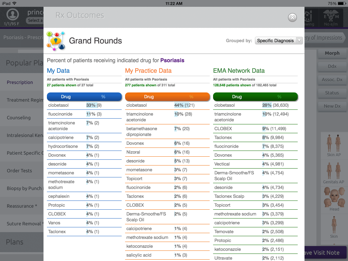
Task: Open the Biopsy by Punch plan item
Action: tap(22, 188)
